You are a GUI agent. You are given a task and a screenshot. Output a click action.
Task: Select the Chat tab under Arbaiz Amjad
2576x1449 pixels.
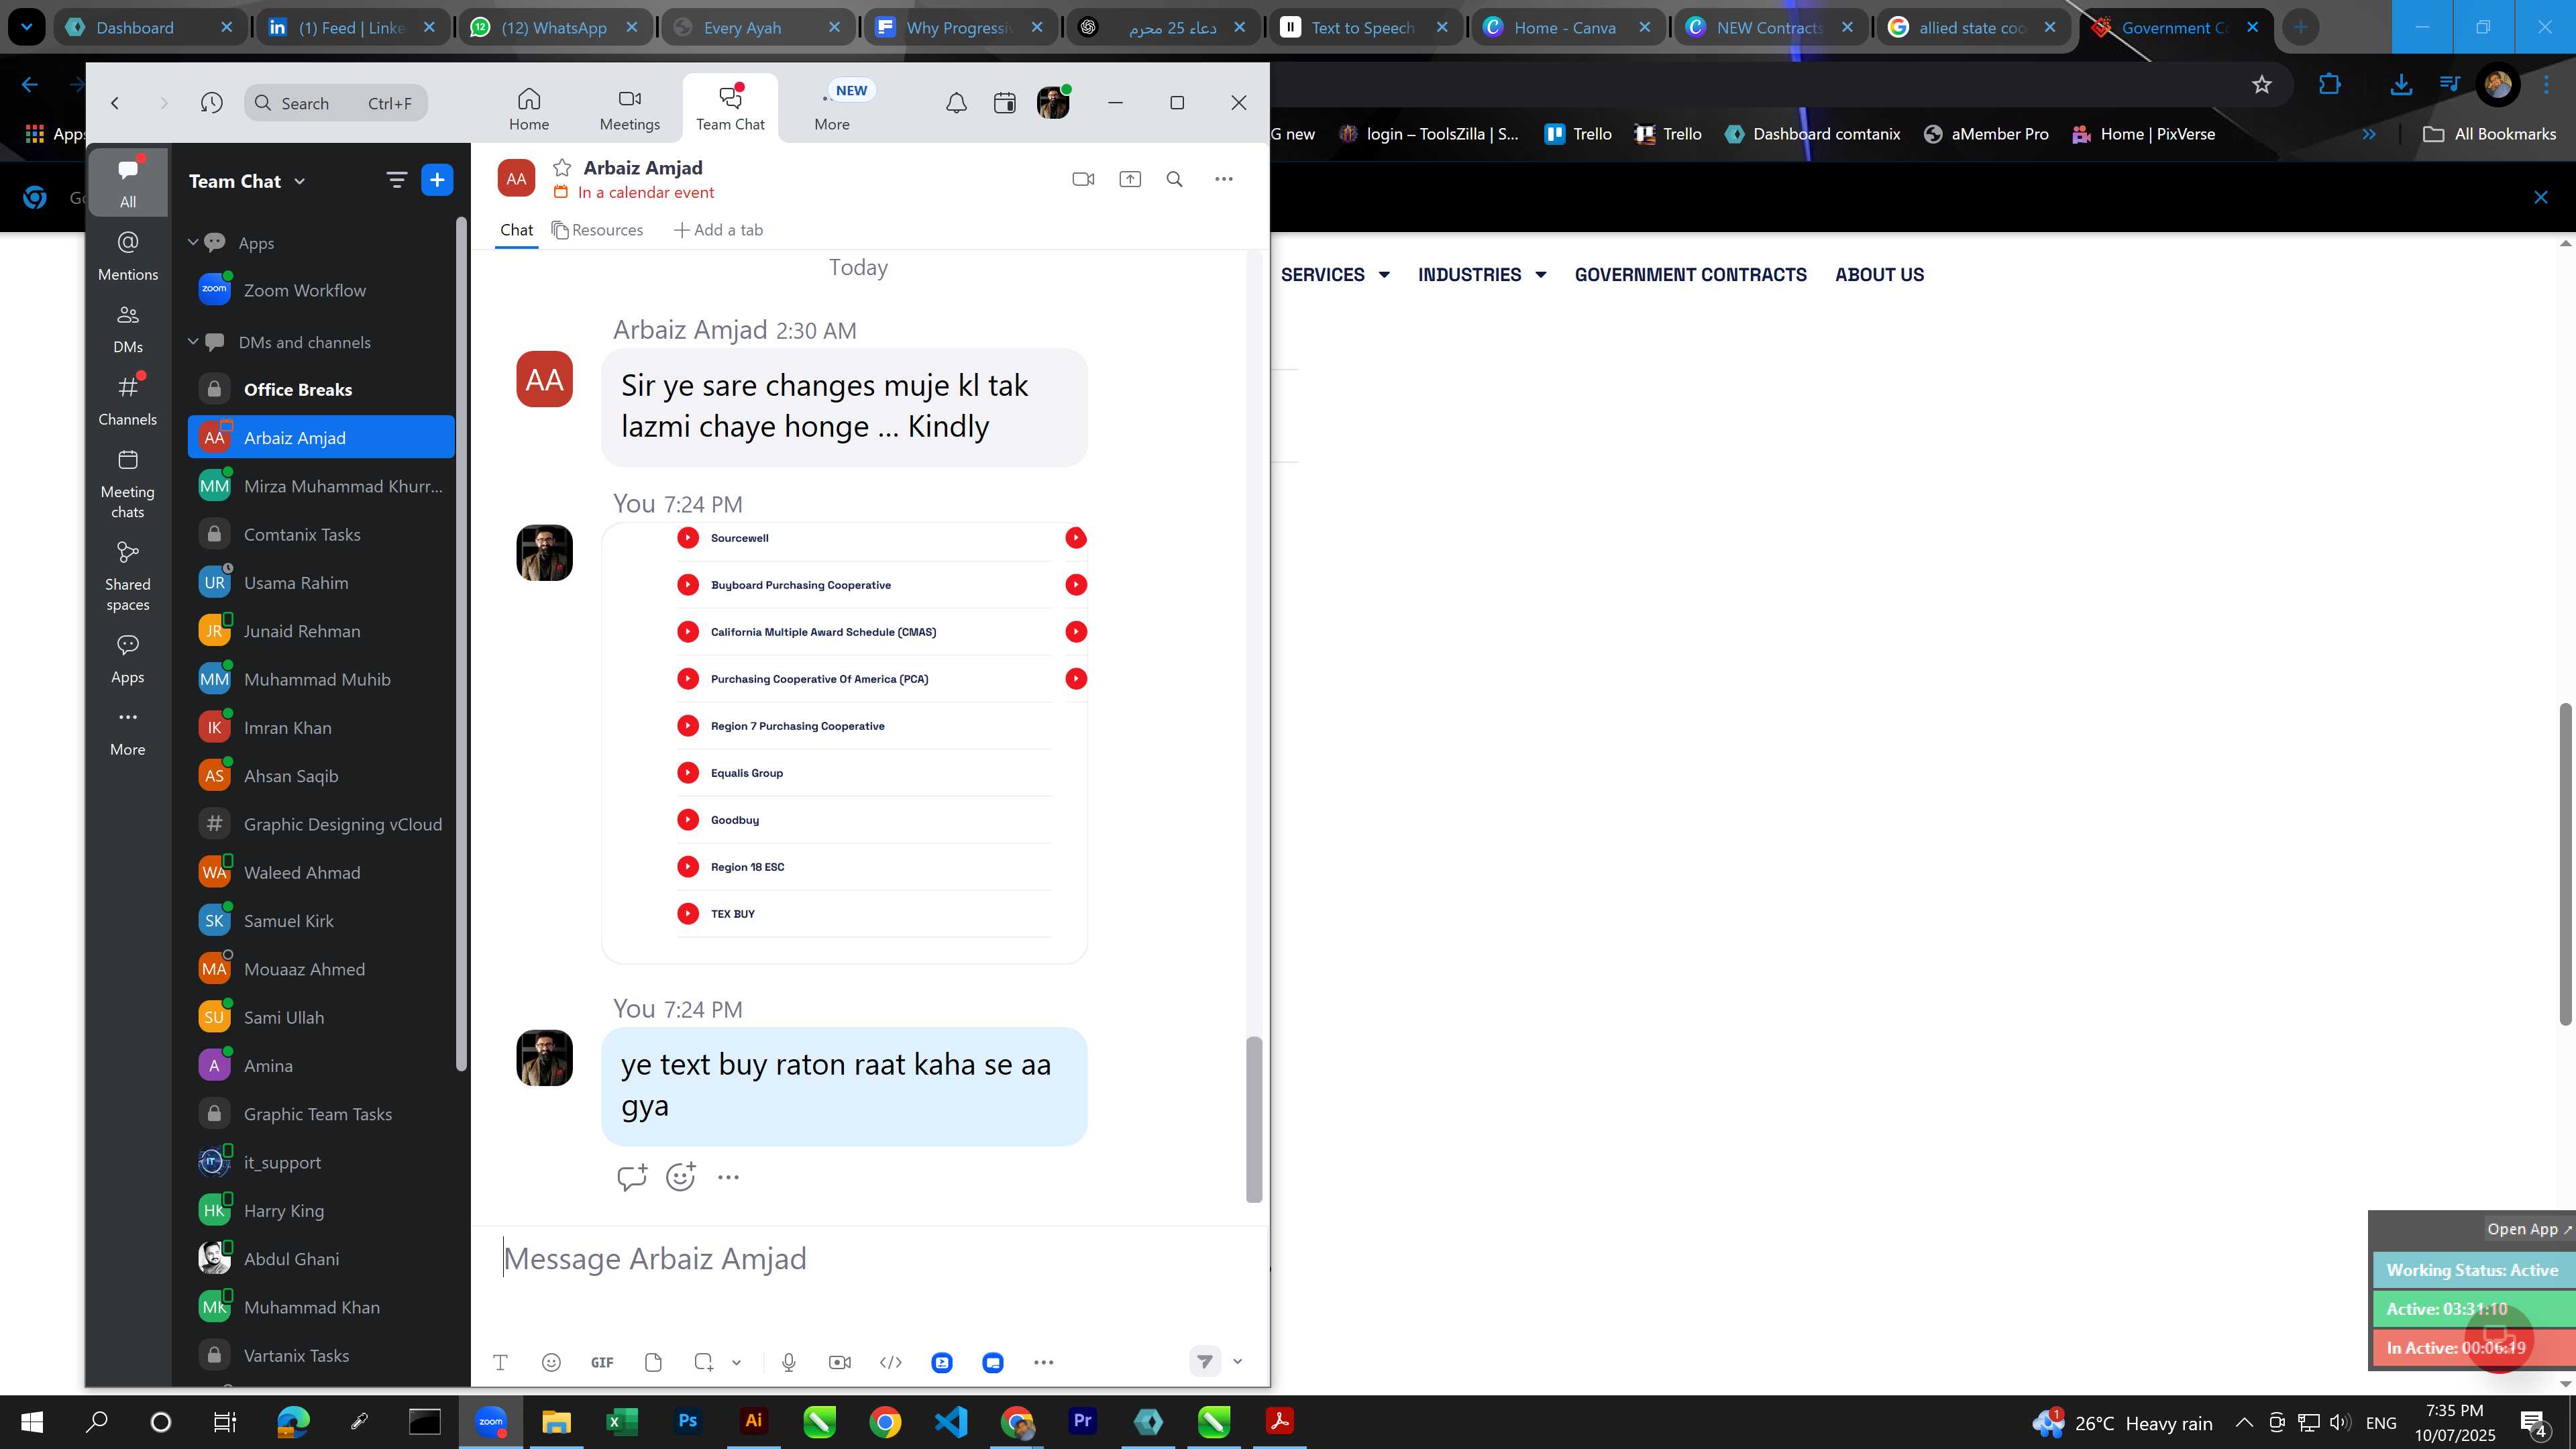pos(516,230)
